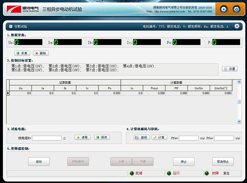The width and height of the screenshot is (247, 183).
Task: Close the 空载试验 panel
Action: 237,26
